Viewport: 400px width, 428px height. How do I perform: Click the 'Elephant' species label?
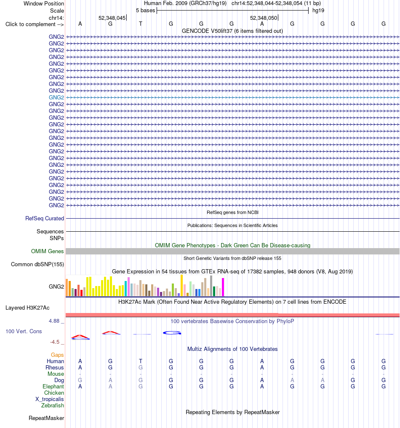53,387
